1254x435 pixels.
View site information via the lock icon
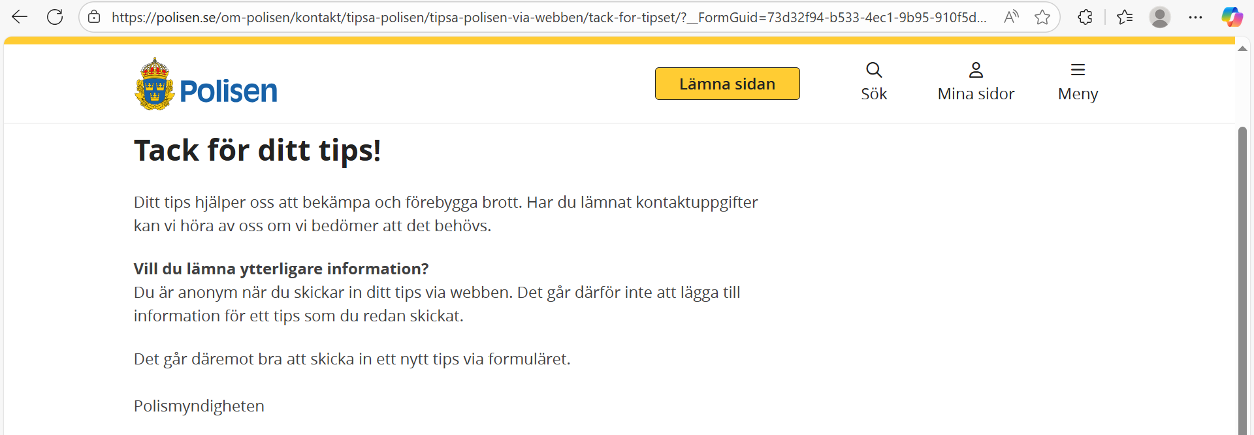click(95, 17)
